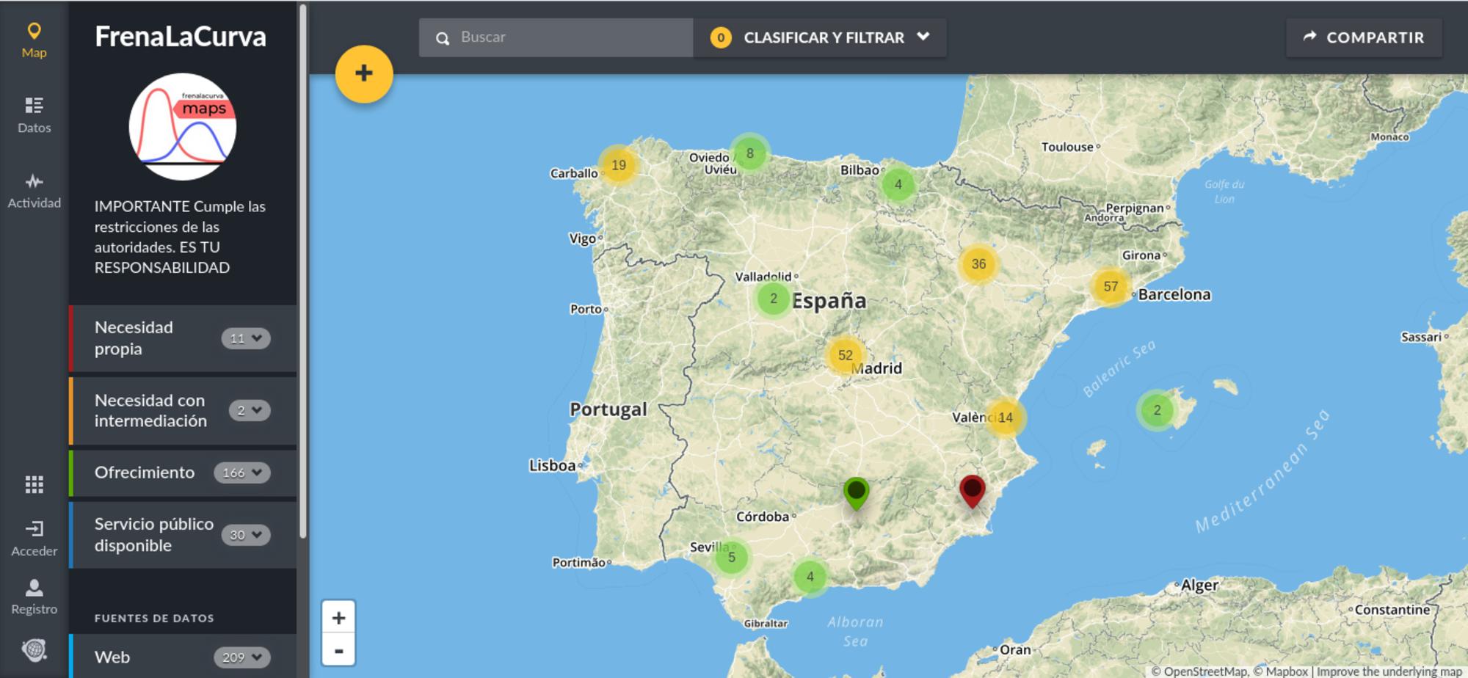Zoom out the map with minus control
Viewport: 1468px width, 678px height.
(x=338, y=650)
